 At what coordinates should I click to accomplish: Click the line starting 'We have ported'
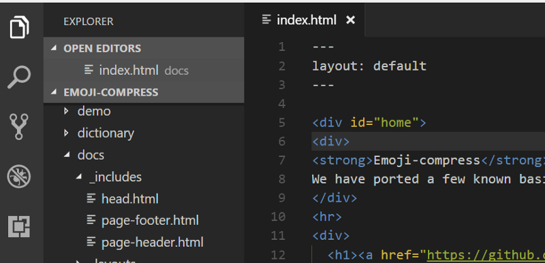(x=429, y=179)
